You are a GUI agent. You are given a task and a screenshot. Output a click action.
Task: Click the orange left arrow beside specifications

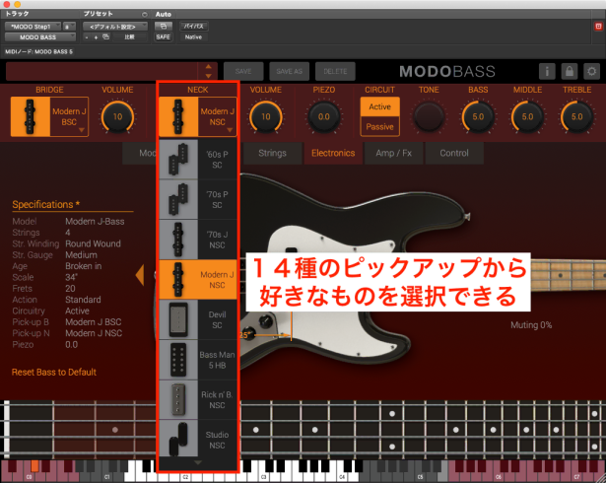tap(140, 275)
